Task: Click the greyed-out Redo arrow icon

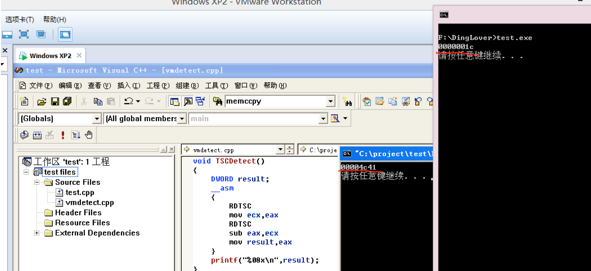Action: point(149,102)
